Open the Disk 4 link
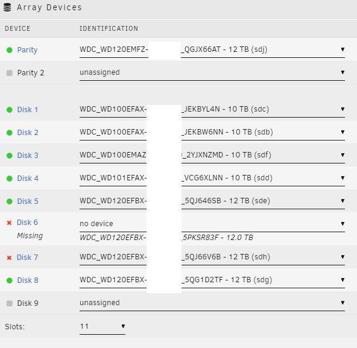Image resolution: width=357 pixels, height=348 pixels. point(28,179)
